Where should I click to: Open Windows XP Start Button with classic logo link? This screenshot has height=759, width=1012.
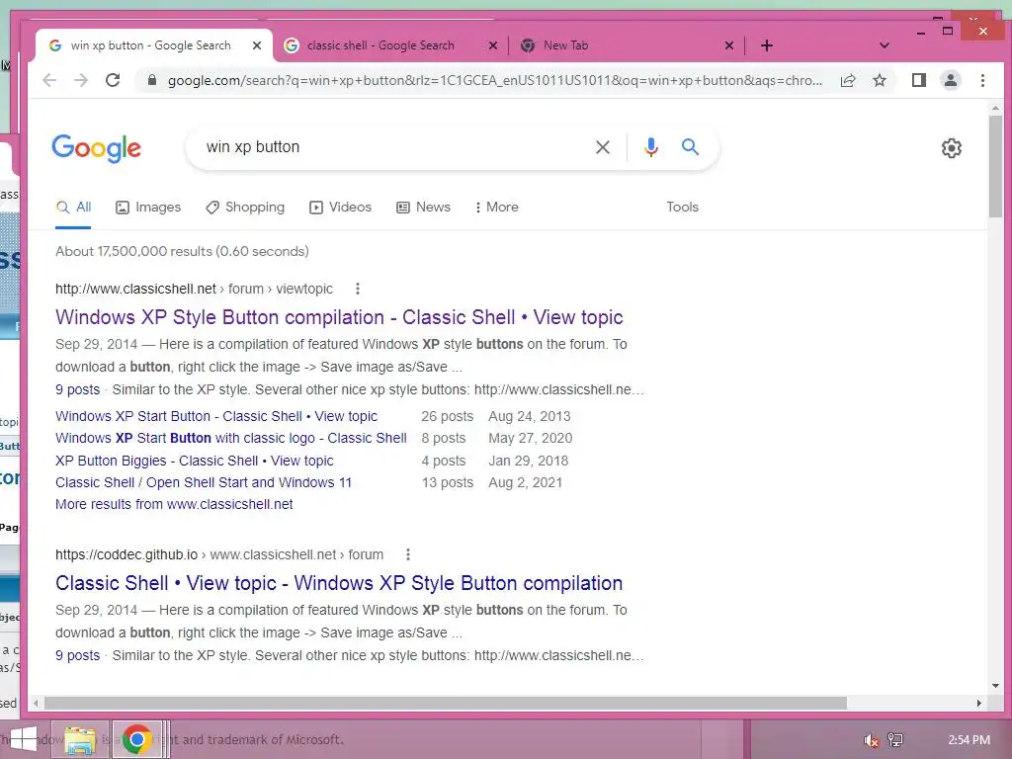coord(231,438)
